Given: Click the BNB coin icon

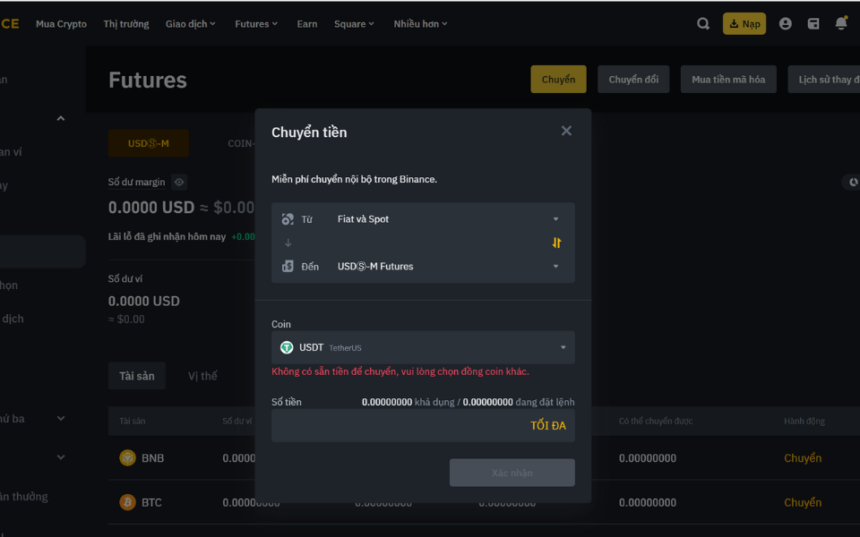Looking at the screenshot, I should [x=127, y=457].
